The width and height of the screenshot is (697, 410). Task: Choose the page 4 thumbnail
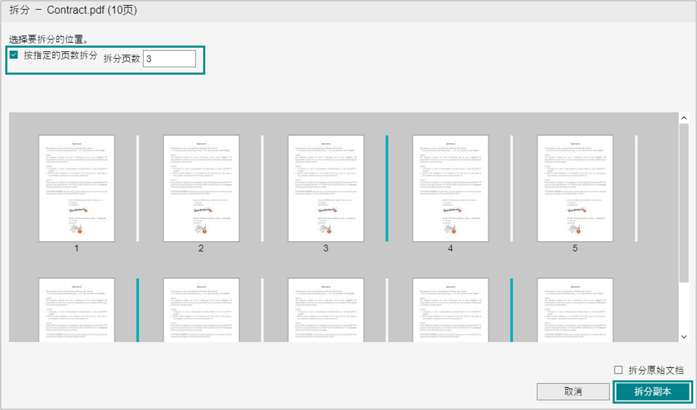pos(450,188)
